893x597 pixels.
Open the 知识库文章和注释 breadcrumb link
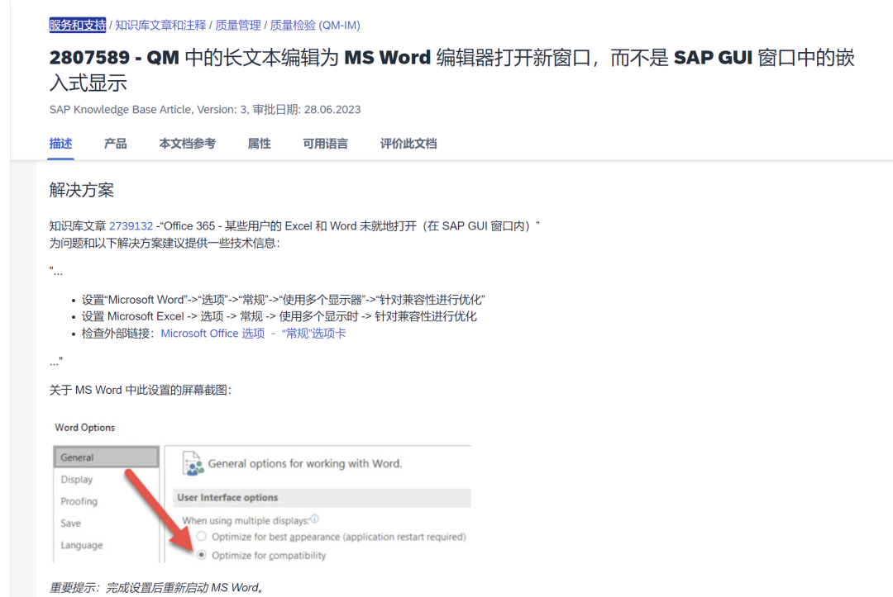coord(160,25)
